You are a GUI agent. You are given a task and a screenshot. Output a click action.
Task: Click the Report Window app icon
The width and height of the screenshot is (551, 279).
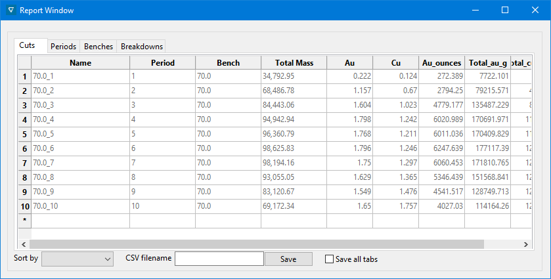point(9,11)
